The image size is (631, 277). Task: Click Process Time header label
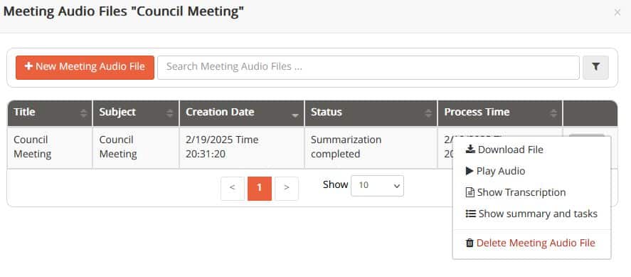click(x=477, y=112)
